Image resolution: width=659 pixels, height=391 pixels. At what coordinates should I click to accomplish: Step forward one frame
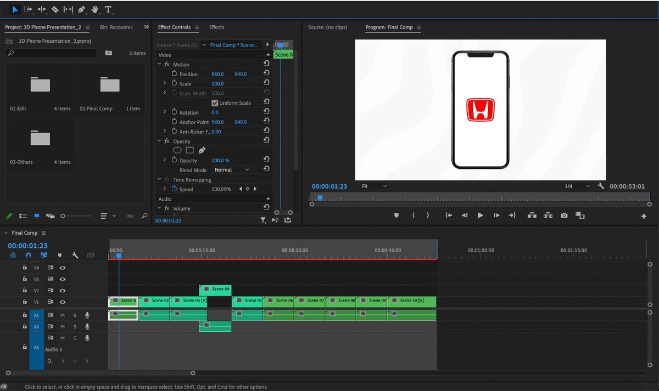496,216
